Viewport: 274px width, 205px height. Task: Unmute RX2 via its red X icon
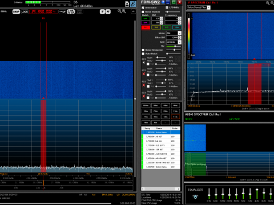click(x=144, y=73)
